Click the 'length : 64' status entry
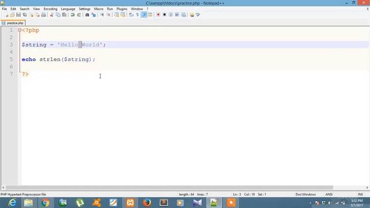 (x=186, y=194)
